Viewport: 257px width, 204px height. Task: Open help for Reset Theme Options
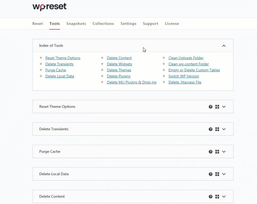pos(210,107)
